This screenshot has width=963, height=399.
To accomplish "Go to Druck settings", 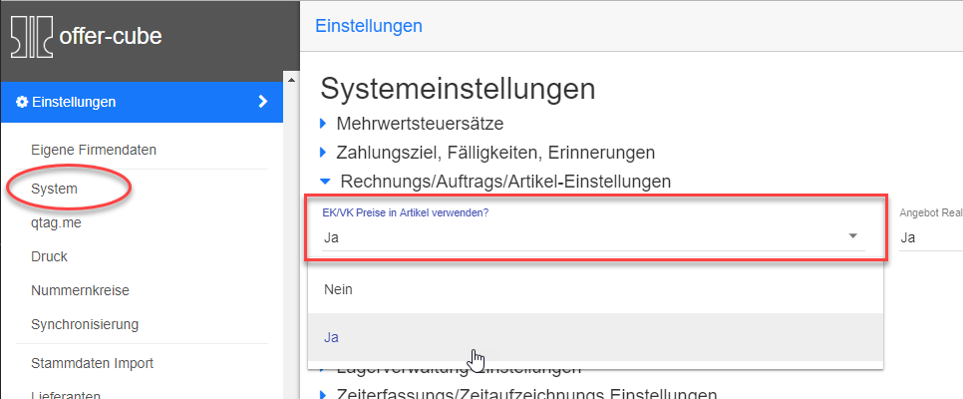I will tap(49, 256).
